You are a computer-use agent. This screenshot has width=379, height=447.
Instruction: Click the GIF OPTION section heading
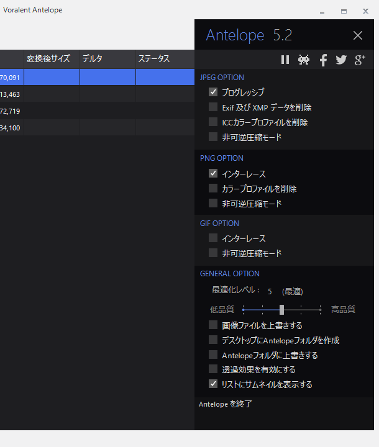[x=219, y=223]
